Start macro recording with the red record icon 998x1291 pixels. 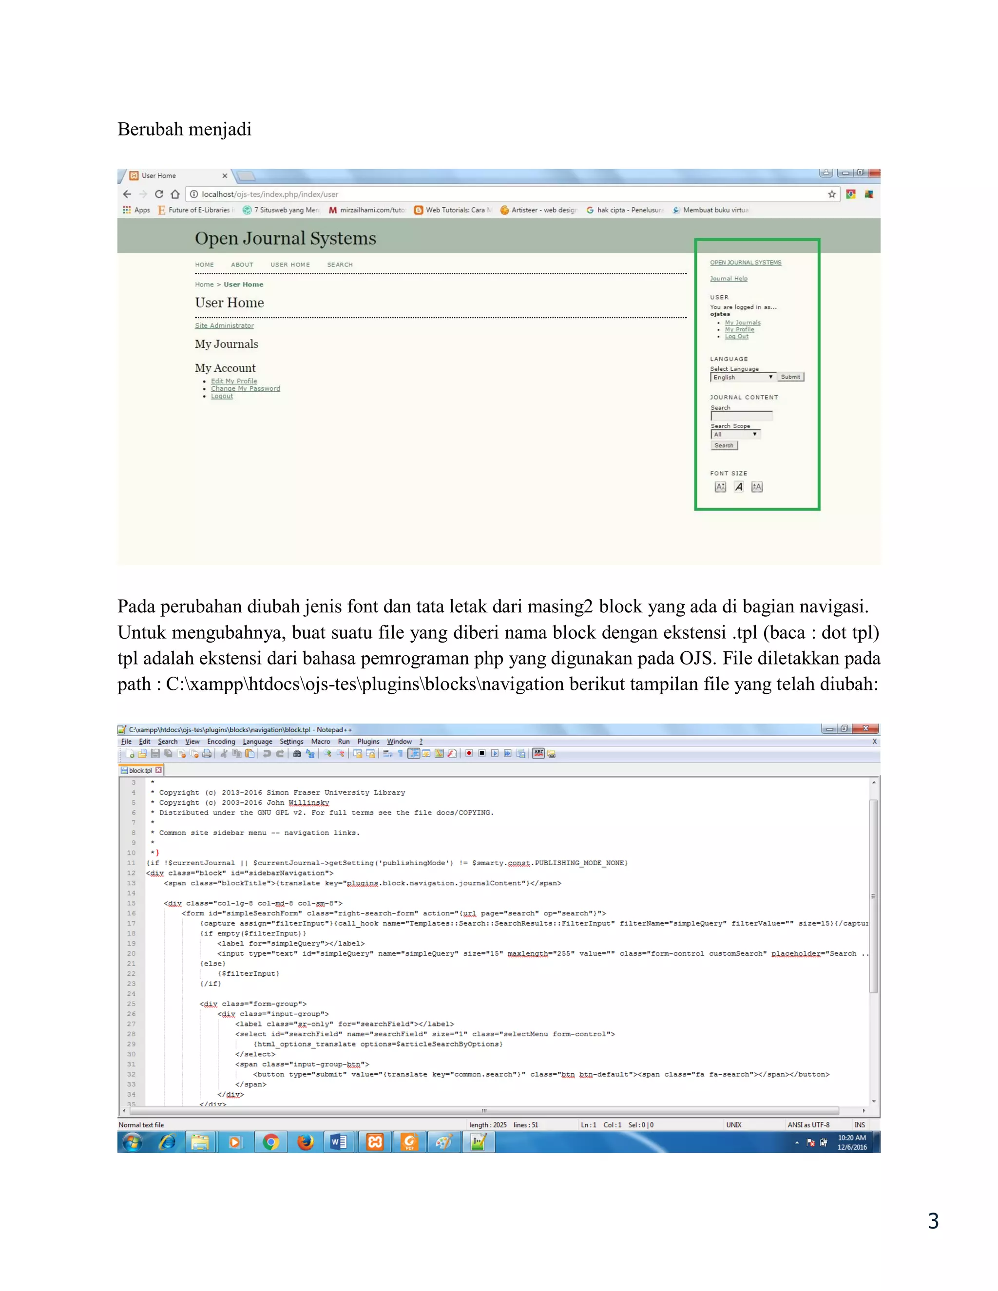click(469, 754)
